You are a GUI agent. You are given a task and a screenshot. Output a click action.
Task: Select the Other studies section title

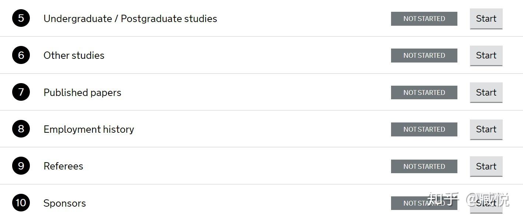pyautogui.click(x=74, y=56)
